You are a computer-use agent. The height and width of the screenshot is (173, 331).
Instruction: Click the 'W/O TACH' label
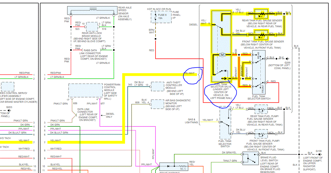point(5,138)
